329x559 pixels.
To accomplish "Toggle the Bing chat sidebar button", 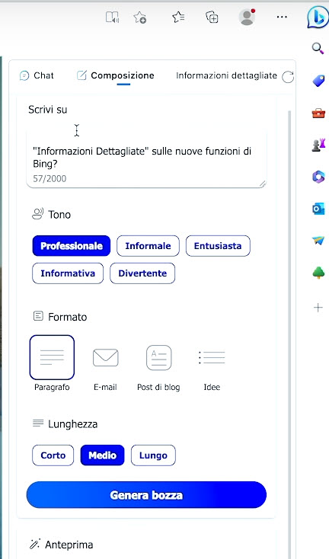I will [x=318, y=17].
